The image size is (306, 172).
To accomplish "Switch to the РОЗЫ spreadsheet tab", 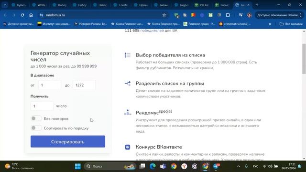I will [x=202, y=5].
